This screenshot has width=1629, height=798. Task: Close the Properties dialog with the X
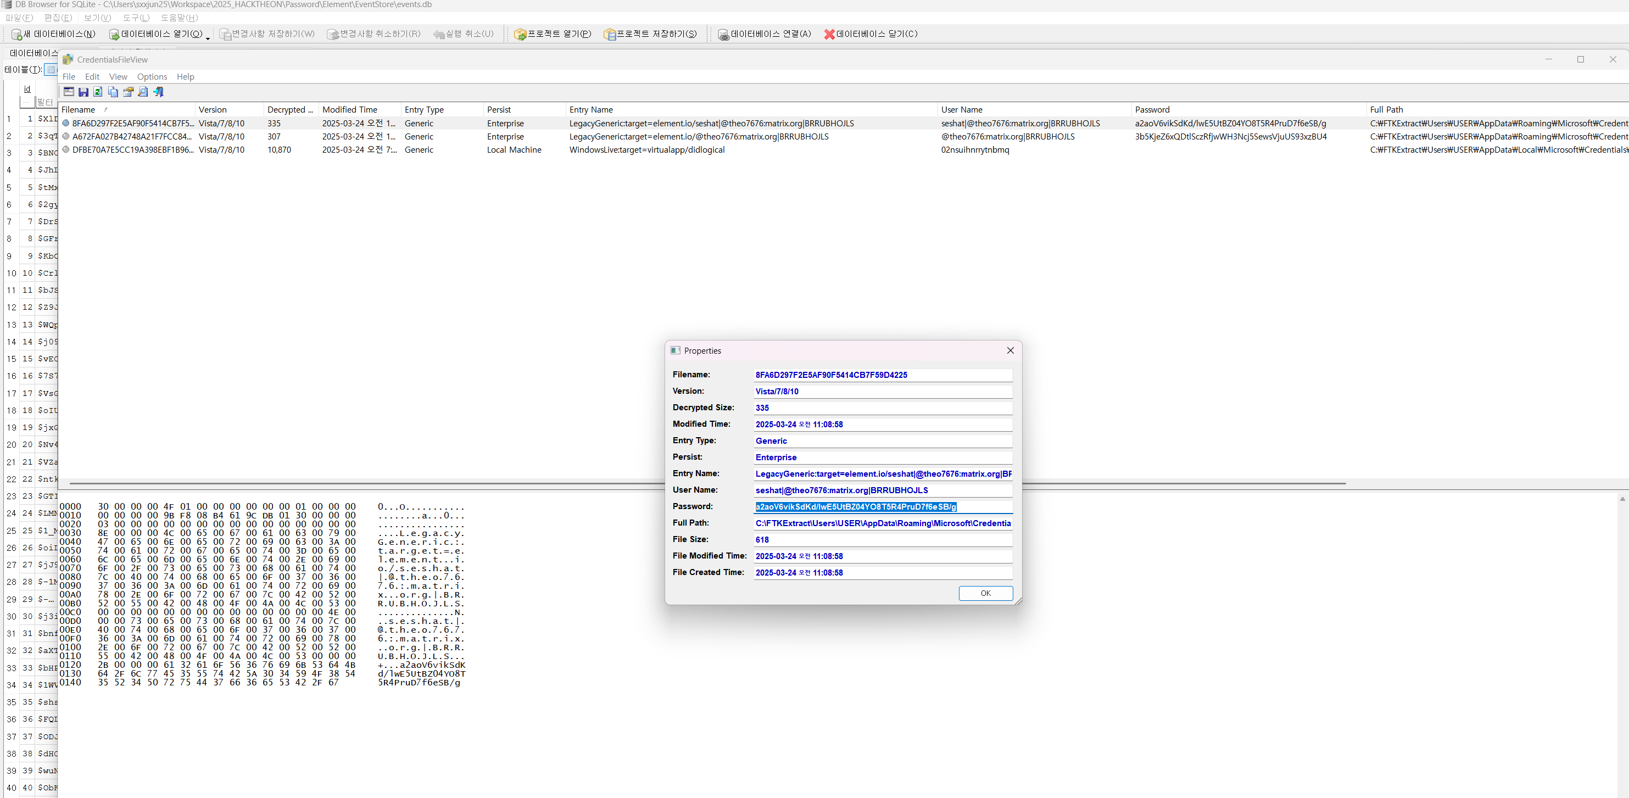point(1010,351)
